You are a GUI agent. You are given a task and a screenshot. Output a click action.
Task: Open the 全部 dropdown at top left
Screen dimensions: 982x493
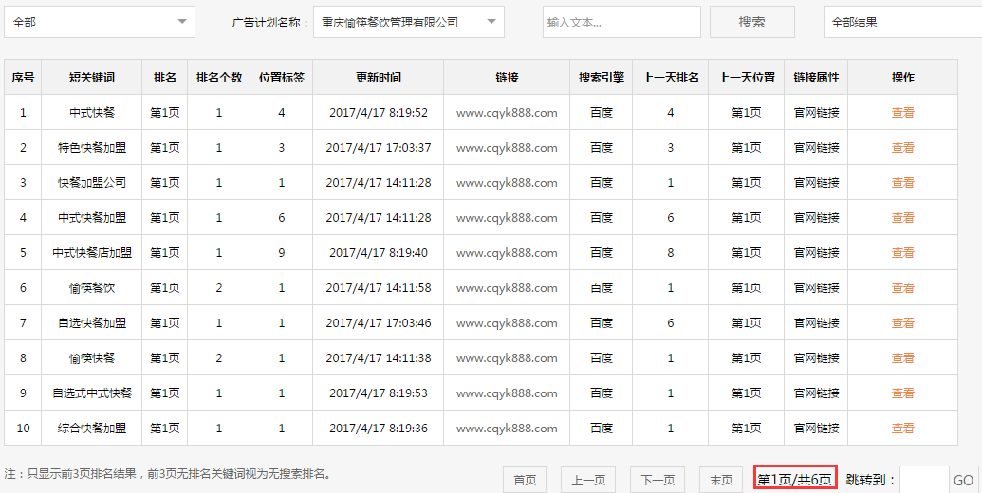tap(100, 22)
